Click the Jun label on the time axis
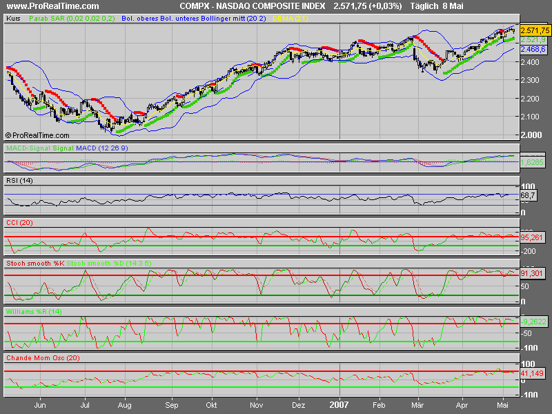This screenshot has height=414, width=552. click(x=40, y=405)
